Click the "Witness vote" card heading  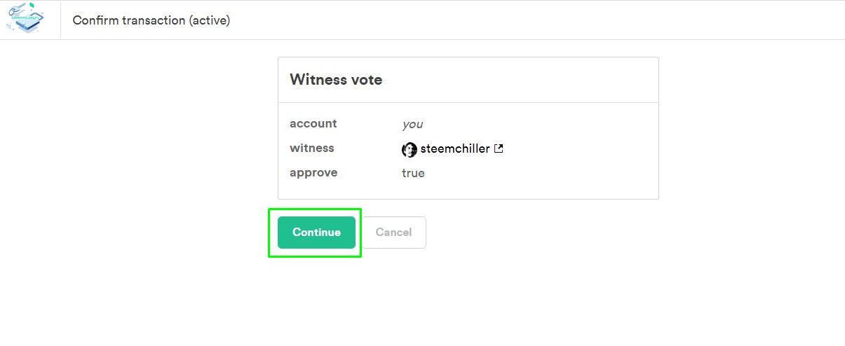tap(336, 80)
